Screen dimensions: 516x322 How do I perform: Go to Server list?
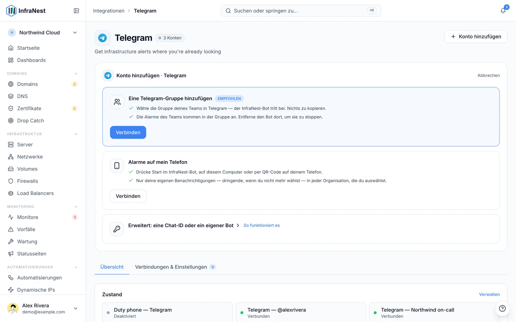43,144
